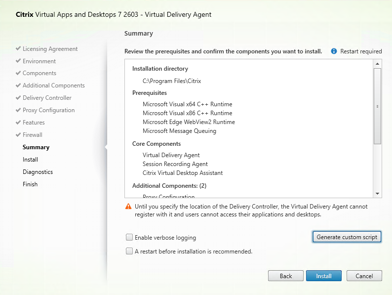Click the scroll down arrow in summary list
This screenshot has width=392, height=295.
tap(377, 194)
